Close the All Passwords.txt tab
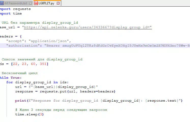190x122 pixels. coord(31,3)
